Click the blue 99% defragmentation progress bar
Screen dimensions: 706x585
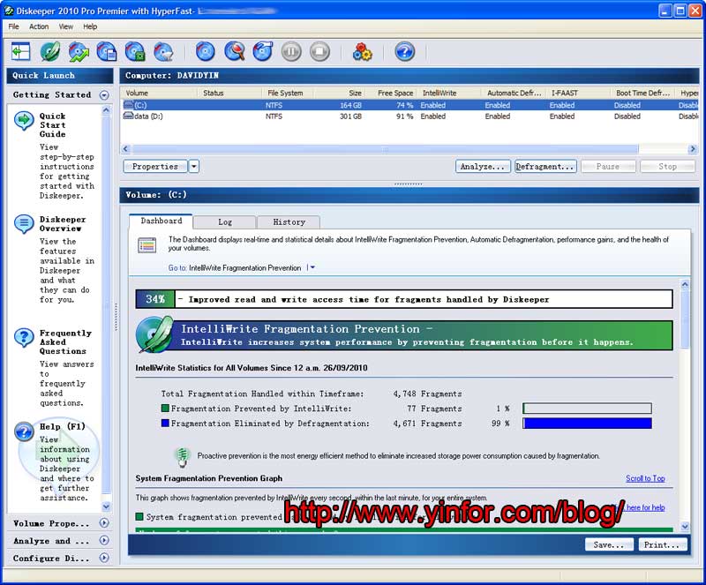587,423
